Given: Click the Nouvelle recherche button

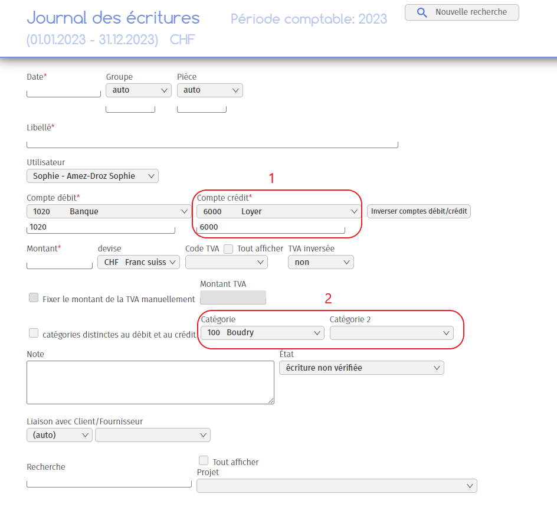Looking at the screenshot, I should tap(461, 12).
